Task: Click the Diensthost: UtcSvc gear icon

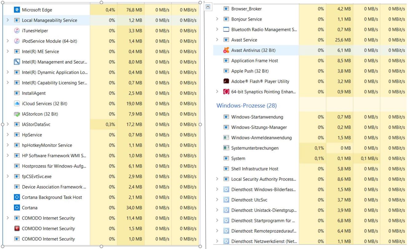Action: (x=226, y=200)
